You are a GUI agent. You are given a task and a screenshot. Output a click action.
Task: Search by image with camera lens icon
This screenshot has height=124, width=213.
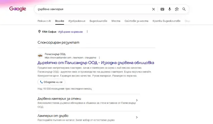(177, 9)
